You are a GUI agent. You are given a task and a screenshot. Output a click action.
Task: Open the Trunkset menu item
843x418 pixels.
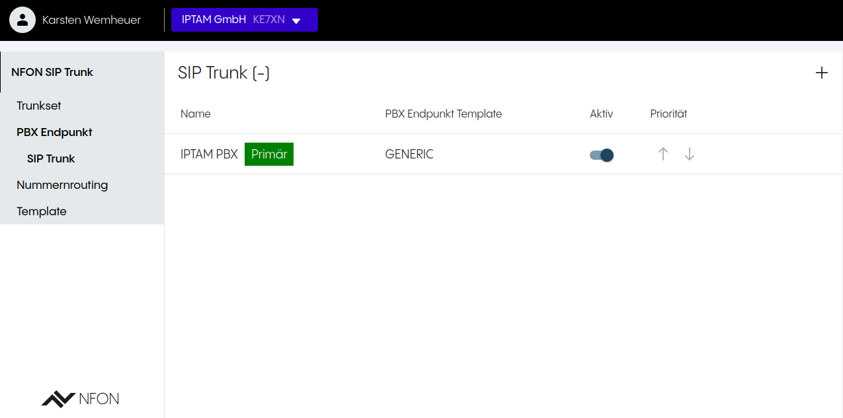coord(39,106)
